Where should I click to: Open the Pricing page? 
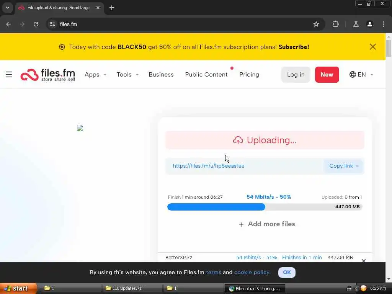coord(249,75)
